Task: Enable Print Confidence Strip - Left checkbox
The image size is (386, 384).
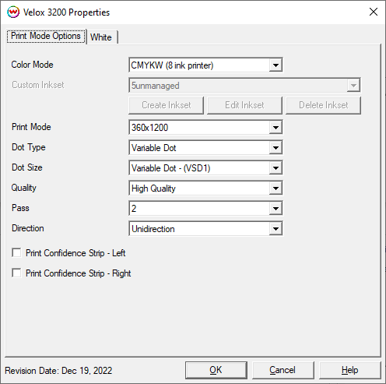Action: coord(16,252)
